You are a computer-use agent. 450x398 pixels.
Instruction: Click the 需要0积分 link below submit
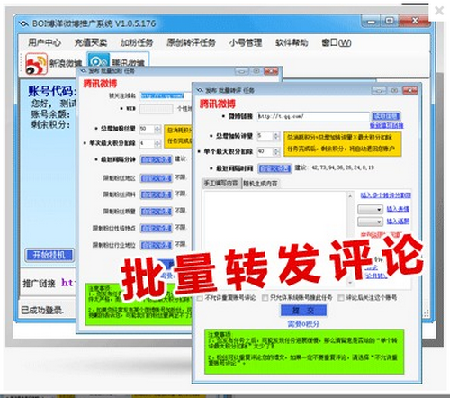(303, 323)
